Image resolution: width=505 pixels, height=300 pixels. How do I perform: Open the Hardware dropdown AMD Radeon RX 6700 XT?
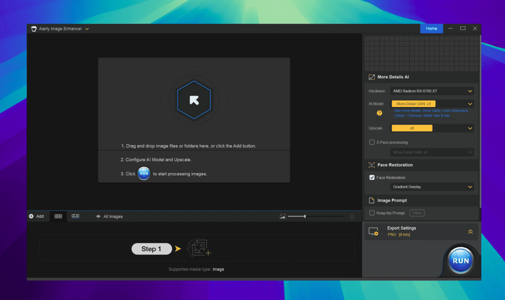432,91
